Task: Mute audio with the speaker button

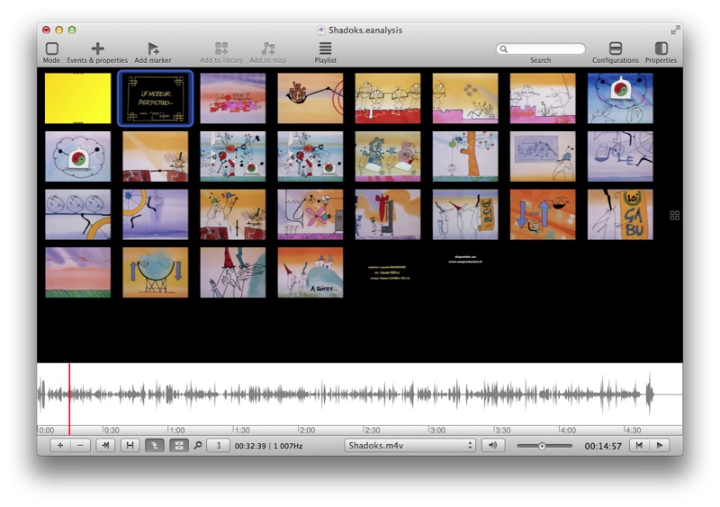Action: click(x=493, y=445)
